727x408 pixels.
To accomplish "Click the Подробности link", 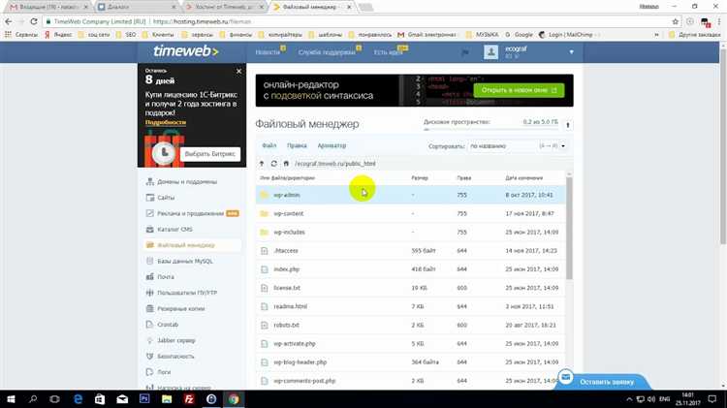I will pyautogui.click(x=166, y=122).
